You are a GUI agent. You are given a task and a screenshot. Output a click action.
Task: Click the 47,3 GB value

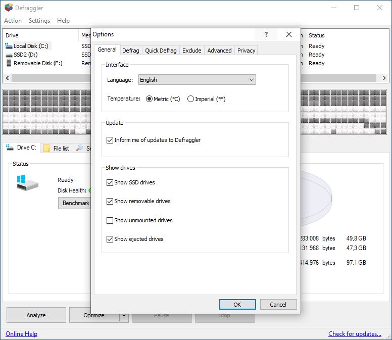[x=356, y=248]
